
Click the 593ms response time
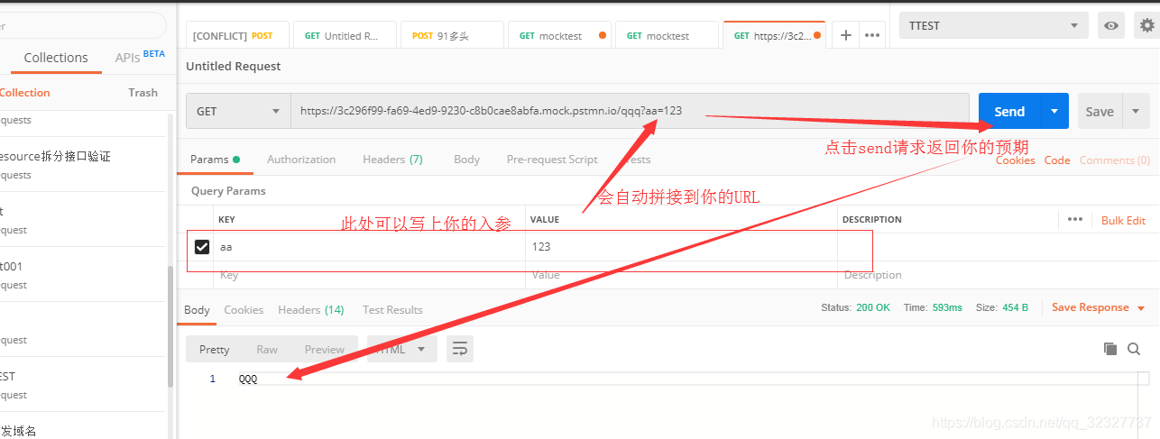pos(947,308)
